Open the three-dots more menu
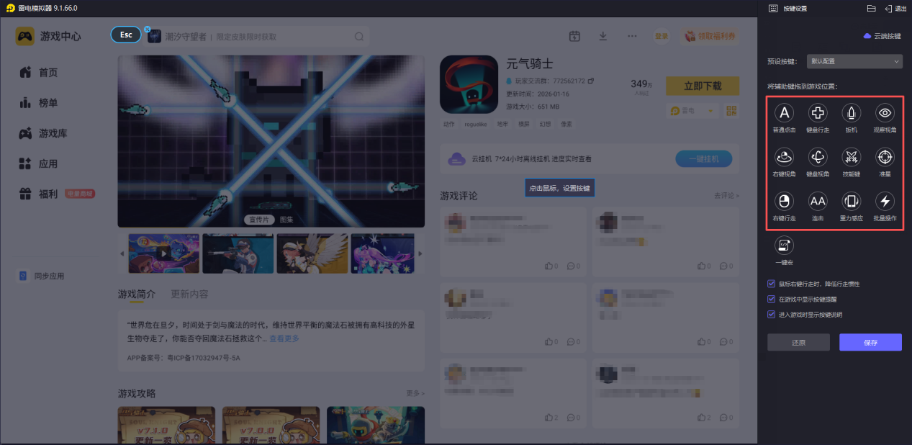 [x=632, y=36]
